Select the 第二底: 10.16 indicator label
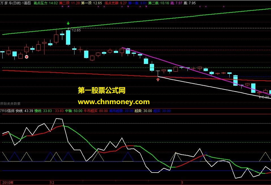Viewport: 271px width, 185px height. click(159, 3)
